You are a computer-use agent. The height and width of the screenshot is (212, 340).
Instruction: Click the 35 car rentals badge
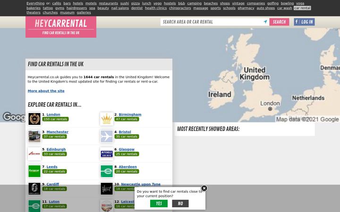click(127, 137)
